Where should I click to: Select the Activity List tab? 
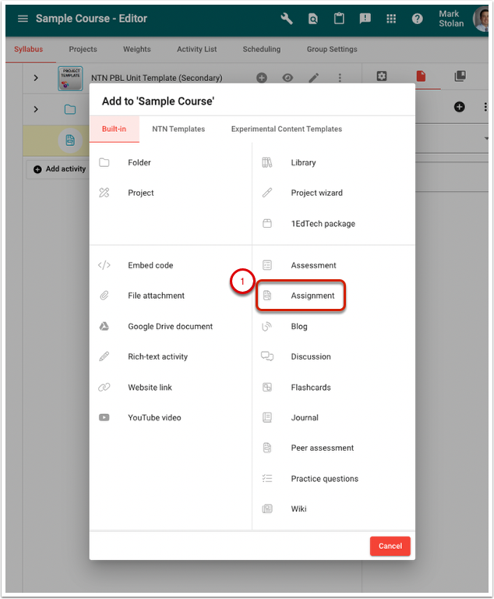click(196, 49)
